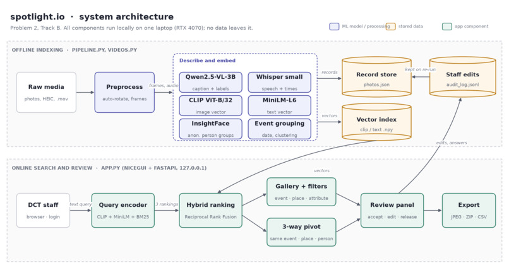Click the InsightFace person groups box
509x275 pixels.
[210, 129]
